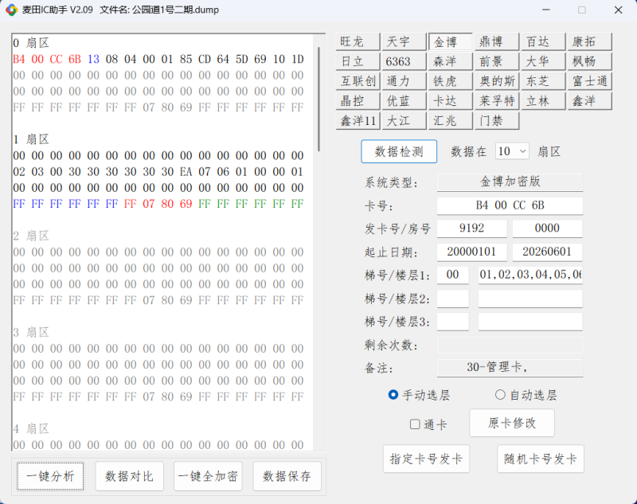637x504 pixels.
Task: Choose the 金博 system type button
Action: click(x=451, y=42)
